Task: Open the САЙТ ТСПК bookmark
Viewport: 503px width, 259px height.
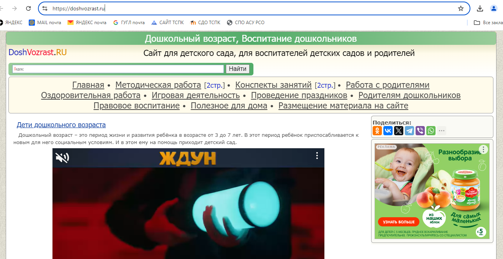Action: click(x=168, y=23)
